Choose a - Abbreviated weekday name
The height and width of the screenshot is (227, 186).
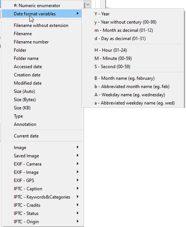pos(133,103)
